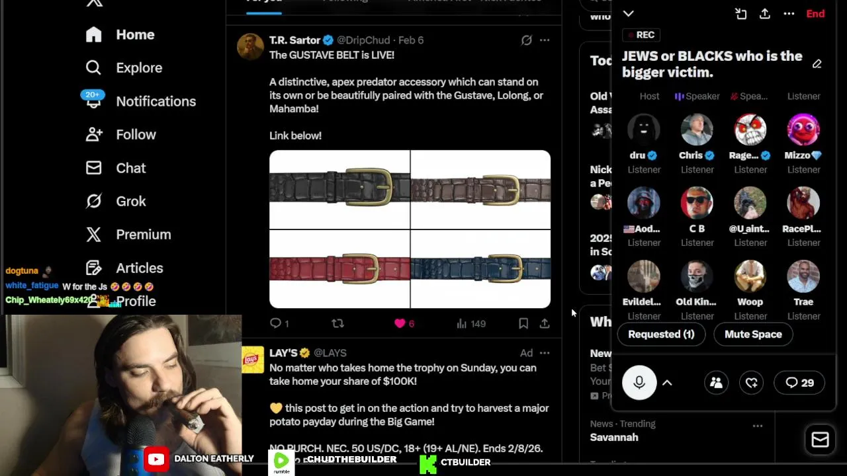Send a heart reaction in Space
This screenshot has width=847, height=476.
click(752, 383)
